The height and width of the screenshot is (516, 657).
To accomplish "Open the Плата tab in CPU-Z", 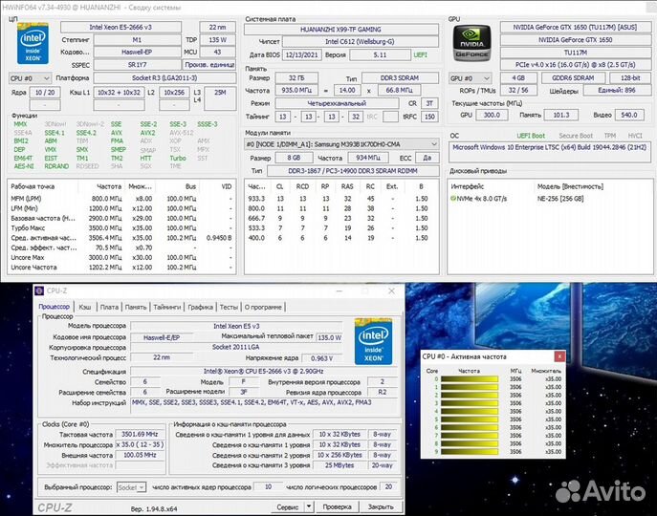I will [109, 307].
